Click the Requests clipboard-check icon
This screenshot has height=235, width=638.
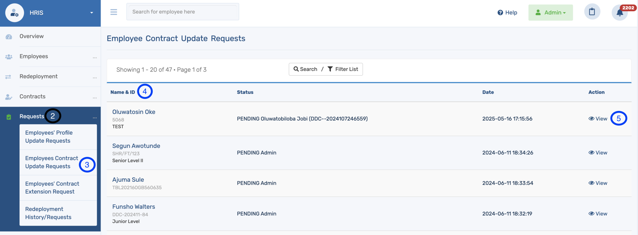click(x=9, y=117)
